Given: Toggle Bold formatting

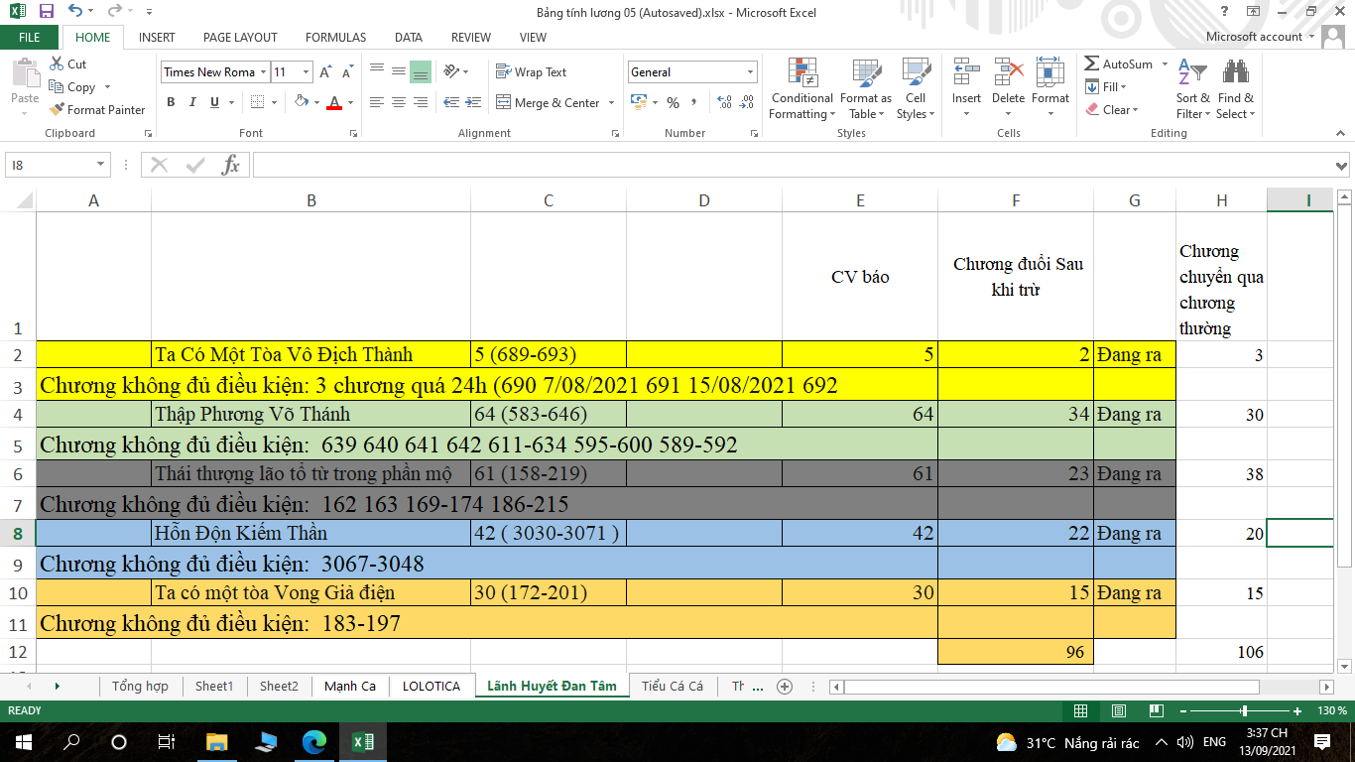Looking at the screenshot, I should (x=171, y=102).
